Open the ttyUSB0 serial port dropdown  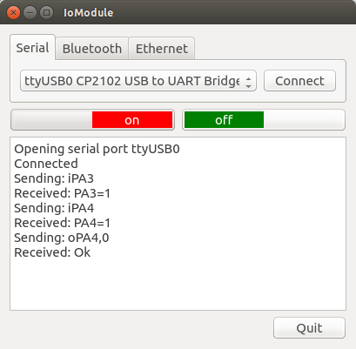pos(138,81)
